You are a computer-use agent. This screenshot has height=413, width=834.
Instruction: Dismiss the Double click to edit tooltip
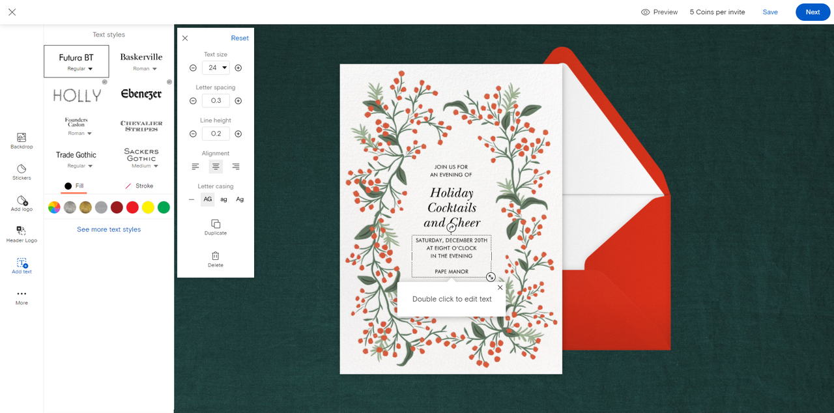tap(500, 287)
